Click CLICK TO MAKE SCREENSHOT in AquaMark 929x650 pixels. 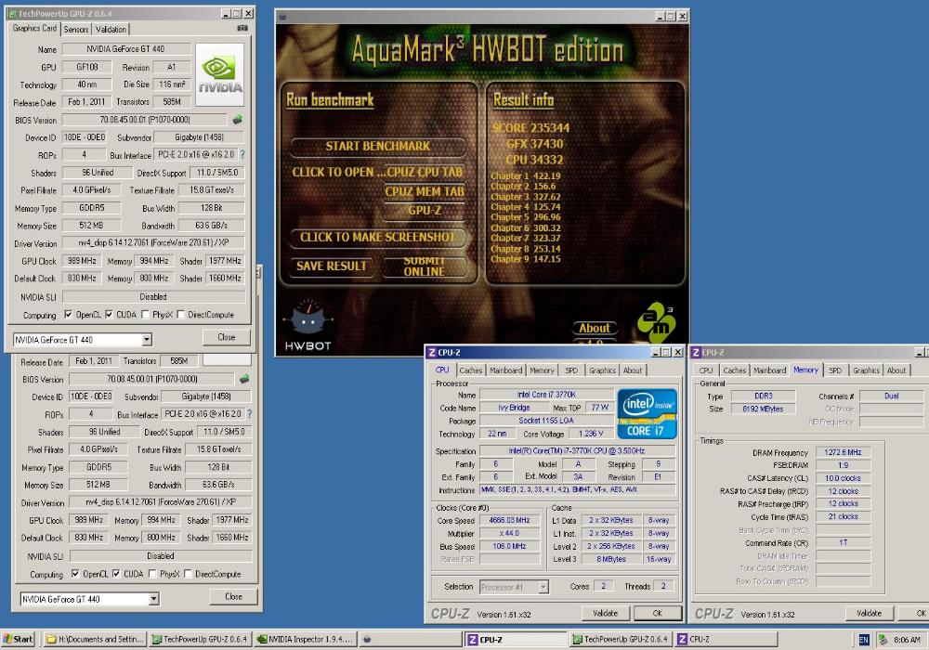378,238
